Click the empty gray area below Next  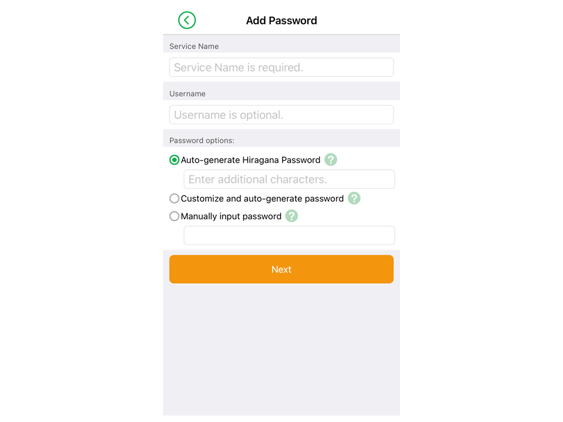pos(281,350)
